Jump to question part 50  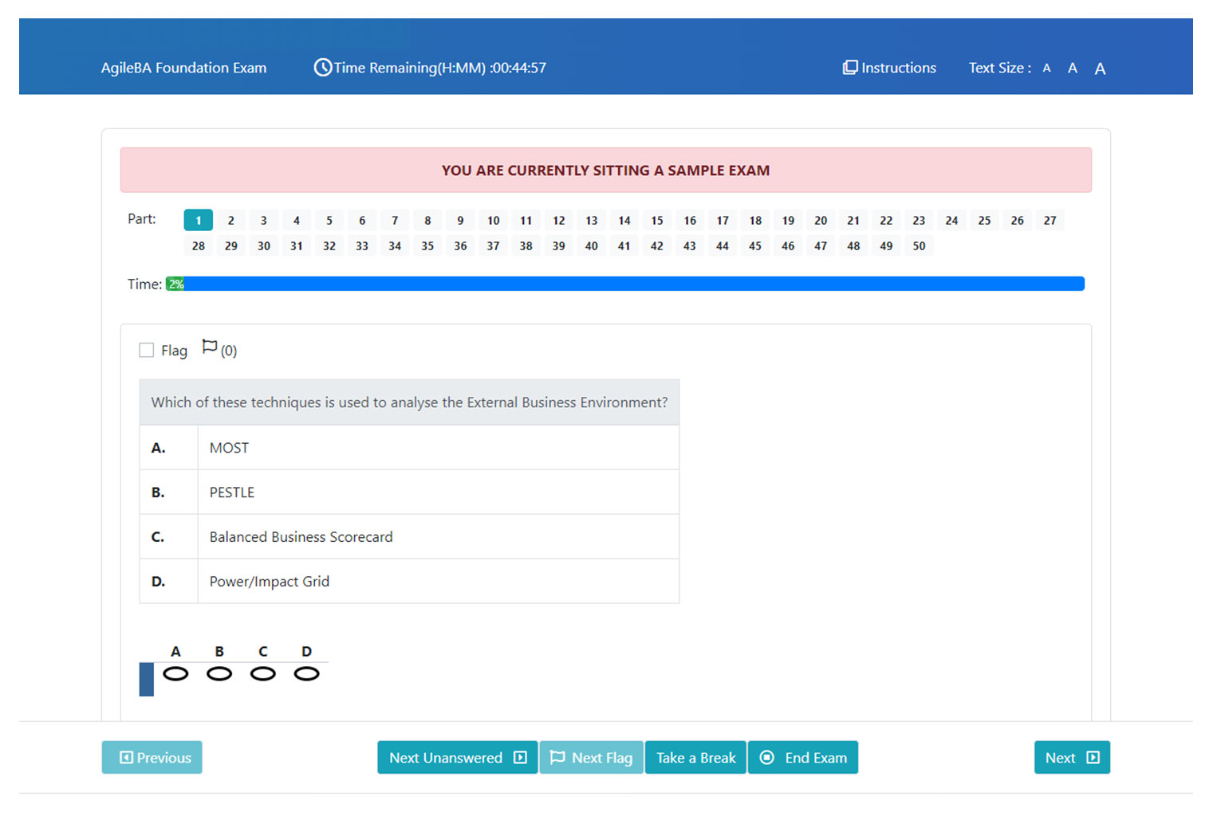coord(919,246)
